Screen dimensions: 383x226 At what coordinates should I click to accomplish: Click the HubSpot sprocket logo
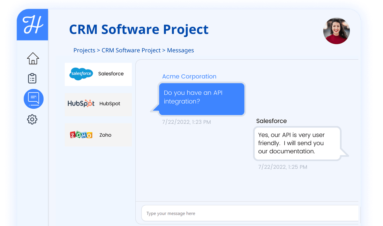[81, 104]
